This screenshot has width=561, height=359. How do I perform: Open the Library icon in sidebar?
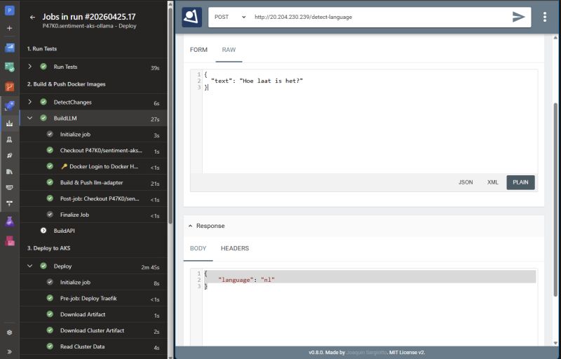pos(10,172)
